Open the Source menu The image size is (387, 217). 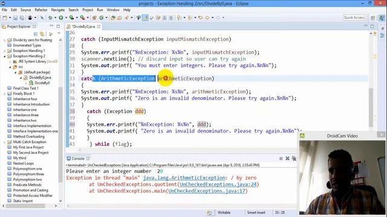tap(25, 10)
